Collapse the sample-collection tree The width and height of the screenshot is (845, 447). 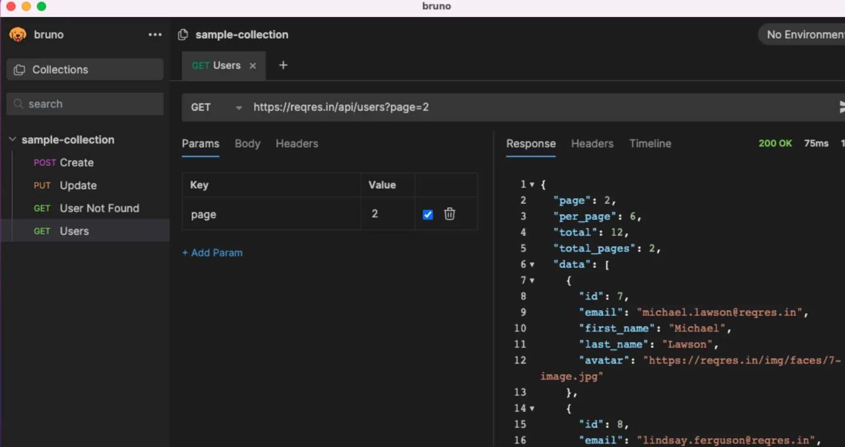coord(12,139)
